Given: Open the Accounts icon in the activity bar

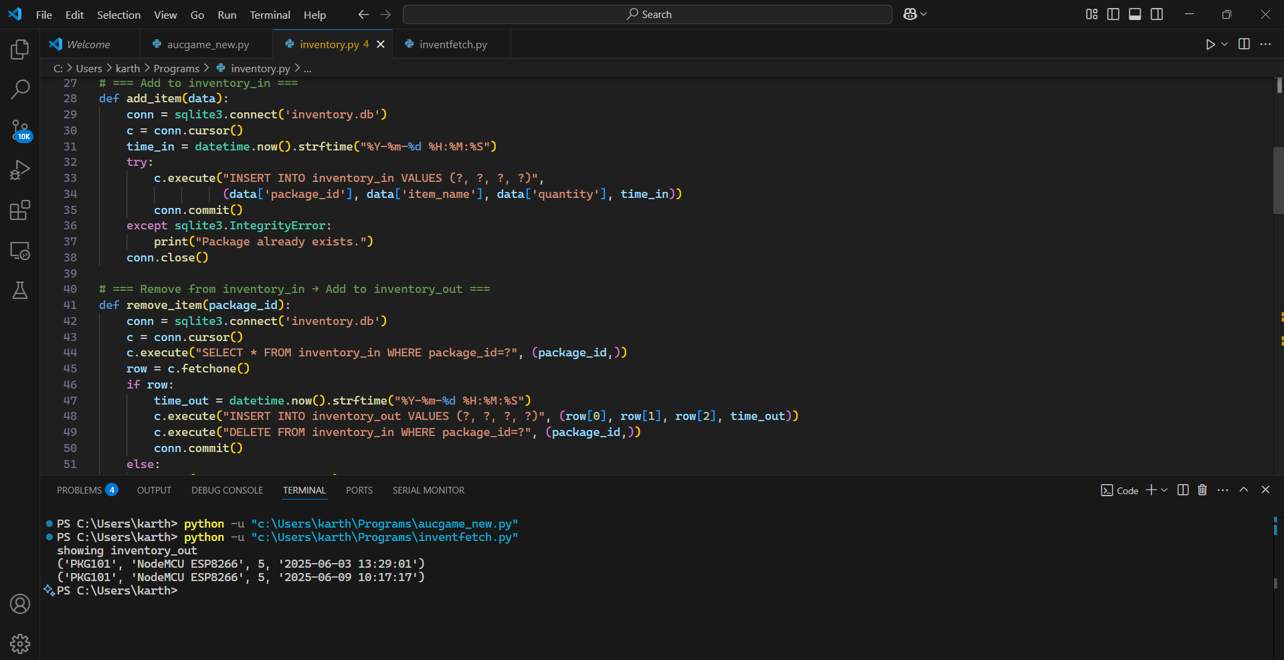Looking at the screenshot, I should pyautogui.click(x=20, y=604).
